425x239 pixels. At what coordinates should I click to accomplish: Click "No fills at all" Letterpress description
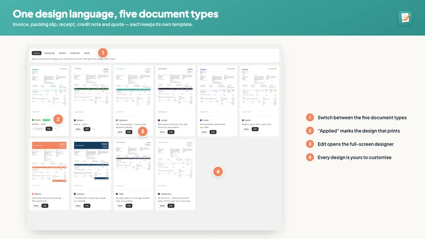pos(174,200)
